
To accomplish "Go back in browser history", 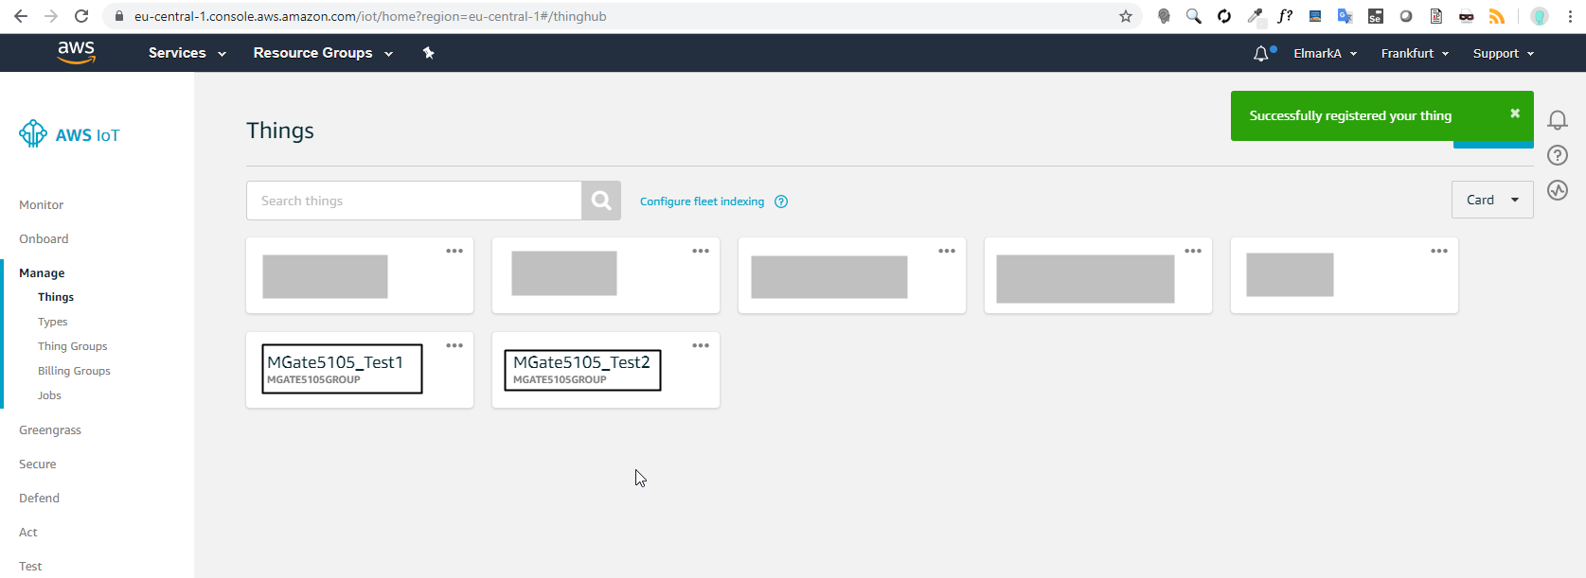I will click(x=21, y=16).
